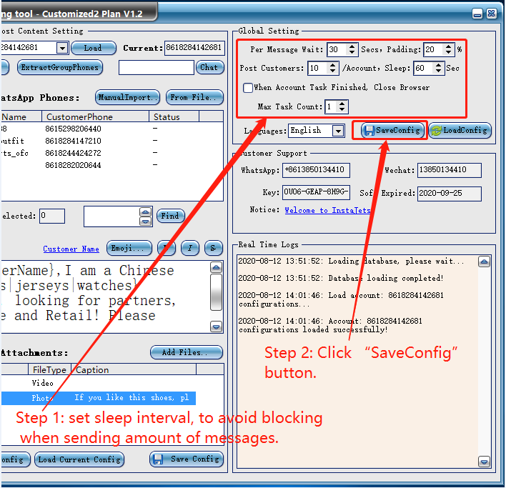This screenshot has width=506, height=488.
Task: Click the SaveConfig button in Global Setting
Action: tap(392, 130)
